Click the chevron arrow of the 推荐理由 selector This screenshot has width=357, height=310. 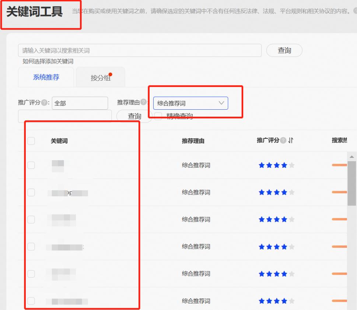pyautogui.click(x=221, y=103)
